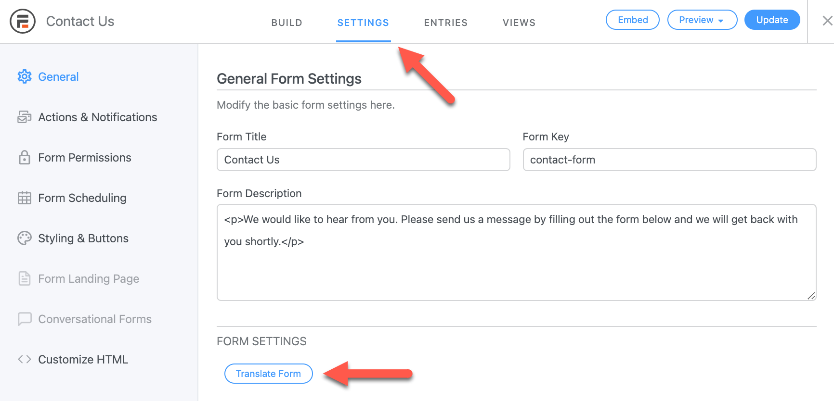
Task: Click the Conversational Forms chat bubble icon
Action: tap(24, 319)
